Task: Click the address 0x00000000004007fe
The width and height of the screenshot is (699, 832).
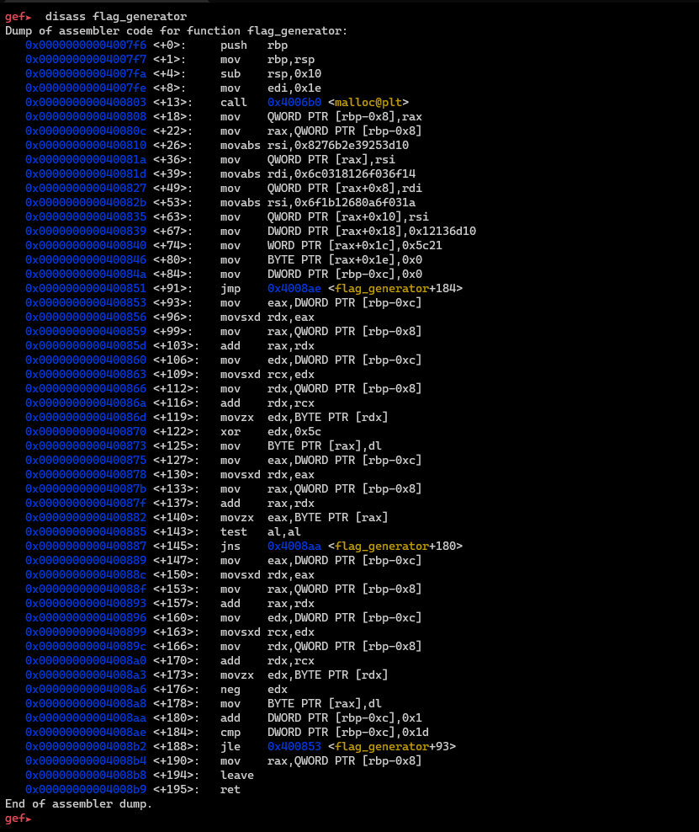Action: click(x=86, y=88)
